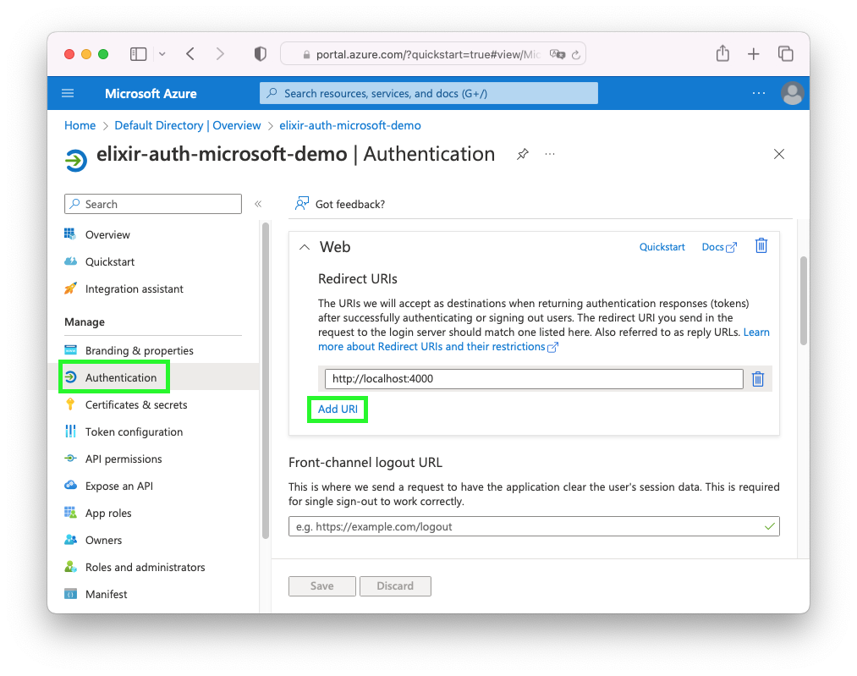The width and height of the screenshot is (857, 676).
Task: Click the app registration icon beside title
Action: pyautogui.click(x=76, y=160)
